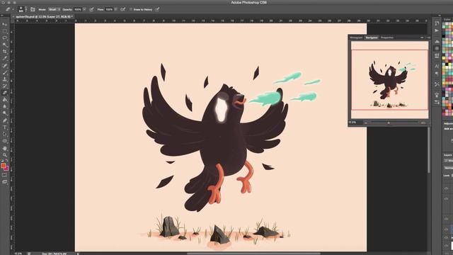The width and height of the screenshot is (453, 255).
Task: Open the Actions panel play icon
Action: 437,30
